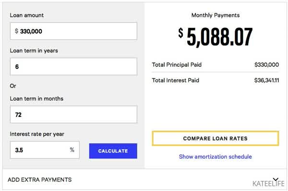Click the $330,000 total principal value
The image size is (288, 191).
point(266,64)
